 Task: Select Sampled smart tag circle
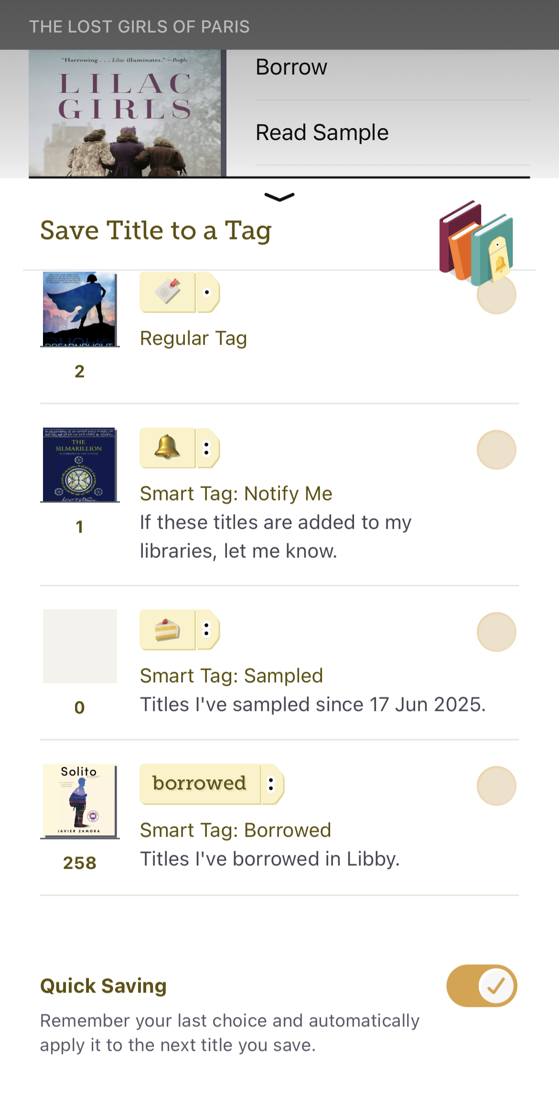[x=496, y=632]
